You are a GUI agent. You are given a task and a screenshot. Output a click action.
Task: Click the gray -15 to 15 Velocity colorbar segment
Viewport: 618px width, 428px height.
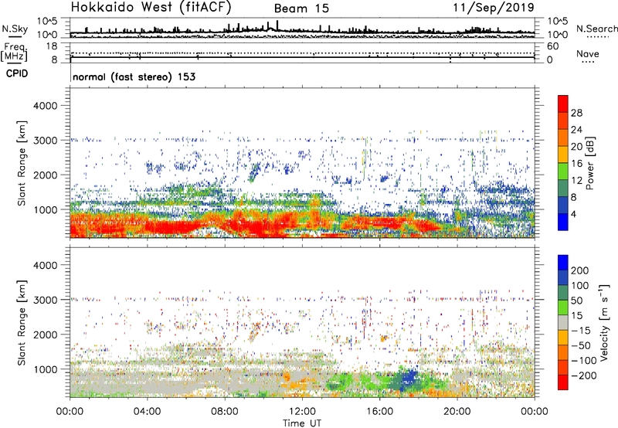pos(563,322)
